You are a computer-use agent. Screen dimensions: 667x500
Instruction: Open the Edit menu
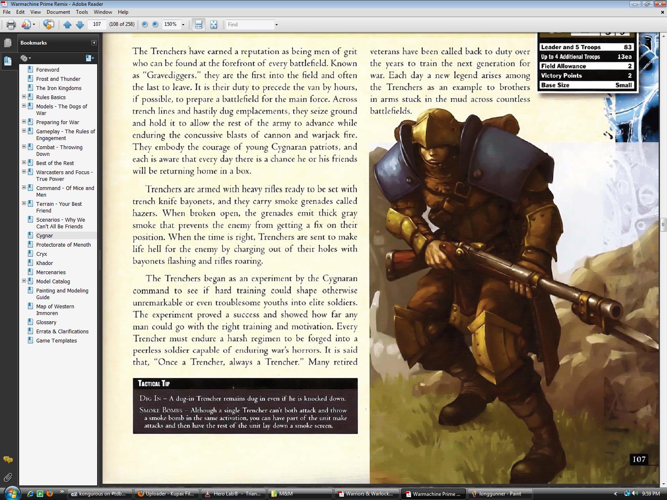pos(20,12)
